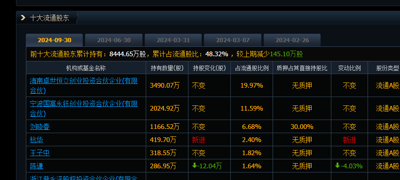Click the 持股变化(股) column header

pos(210,68)
